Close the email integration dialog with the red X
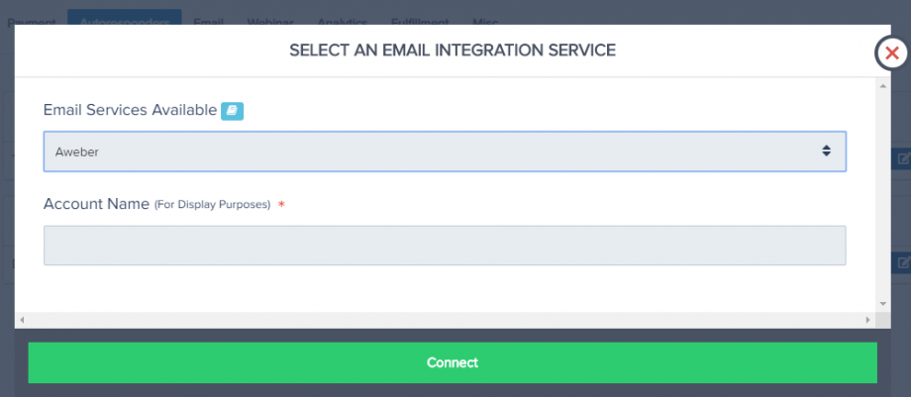 pyautogui.click(x=892, y=53)
